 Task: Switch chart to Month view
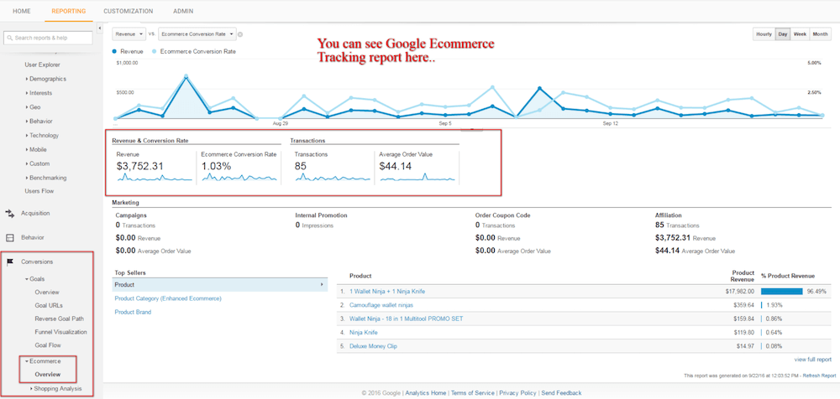coord(820,34)
